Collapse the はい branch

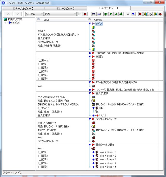coord(94,108)
